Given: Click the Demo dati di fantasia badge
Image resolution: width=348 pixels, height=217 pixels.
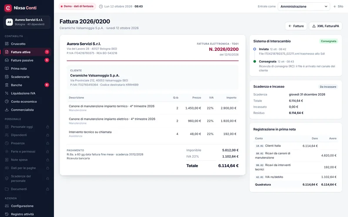Looking at the screenshot, I should pos(77,7).
